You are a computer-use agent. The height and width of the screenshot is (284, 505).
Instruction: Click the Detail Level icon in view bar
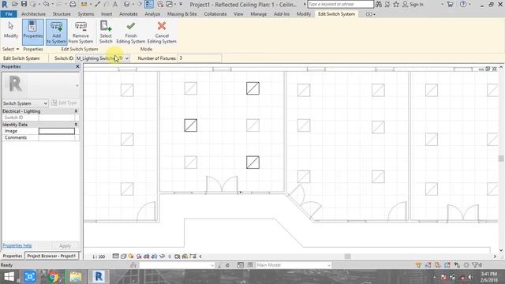point(116,256)
